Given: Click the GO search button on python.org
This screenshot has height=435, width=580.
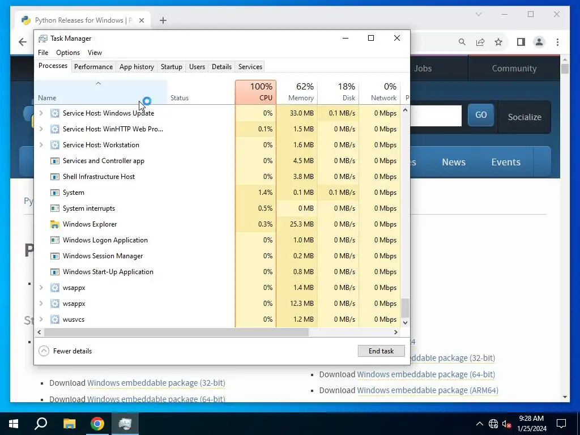Looking at the screenshot, I should coord(481,115).
